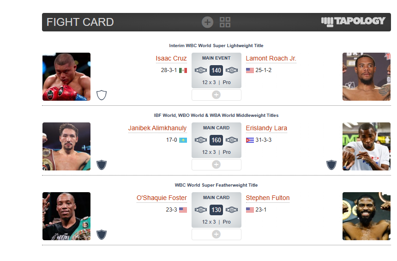Image resolution: width=397 pixels, height=261 pixels.
Task: Click Stephen Fulton's photo thumbnail
Action: pyautogui.click(x=366, y=216)
